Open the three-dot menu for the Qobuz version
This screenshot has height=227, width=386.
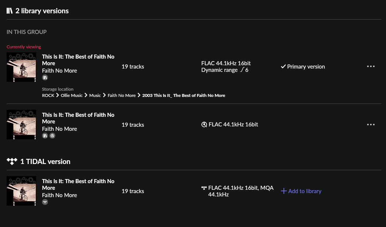click(x=371, y=125)
